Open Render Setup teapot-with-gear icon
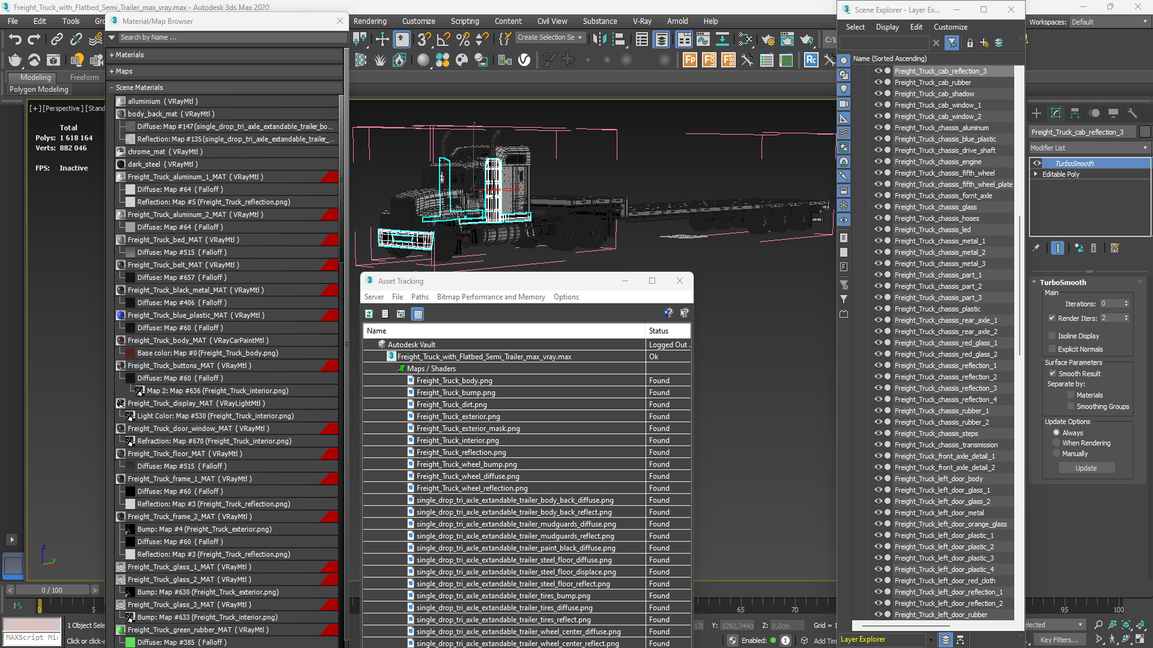The height and width of the screenshot is (648, 1153). (767, 40)
